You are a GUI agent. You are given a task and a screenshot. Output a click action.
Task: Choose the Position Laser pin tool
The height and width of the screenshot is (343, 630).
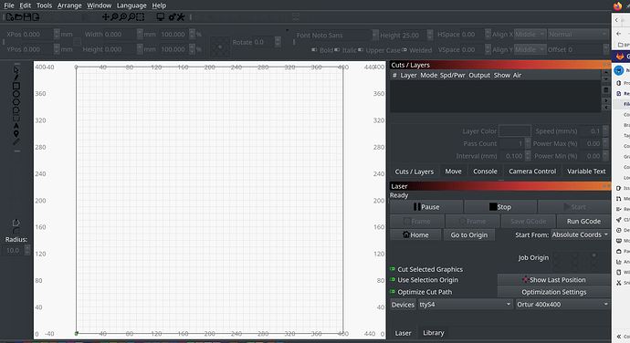(x=16, y=134)
